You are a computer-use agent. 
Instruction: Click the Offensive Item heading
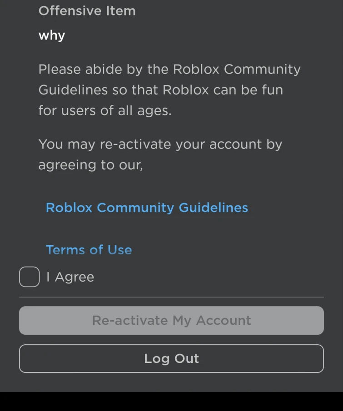pyautogui.click(x=87, y=11)
